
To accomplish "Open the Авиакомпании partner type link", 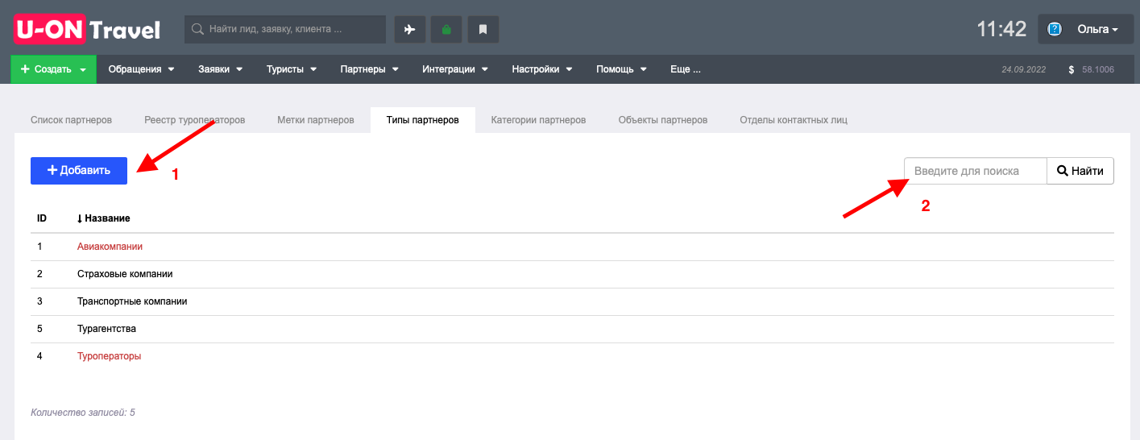I will 110,247.
